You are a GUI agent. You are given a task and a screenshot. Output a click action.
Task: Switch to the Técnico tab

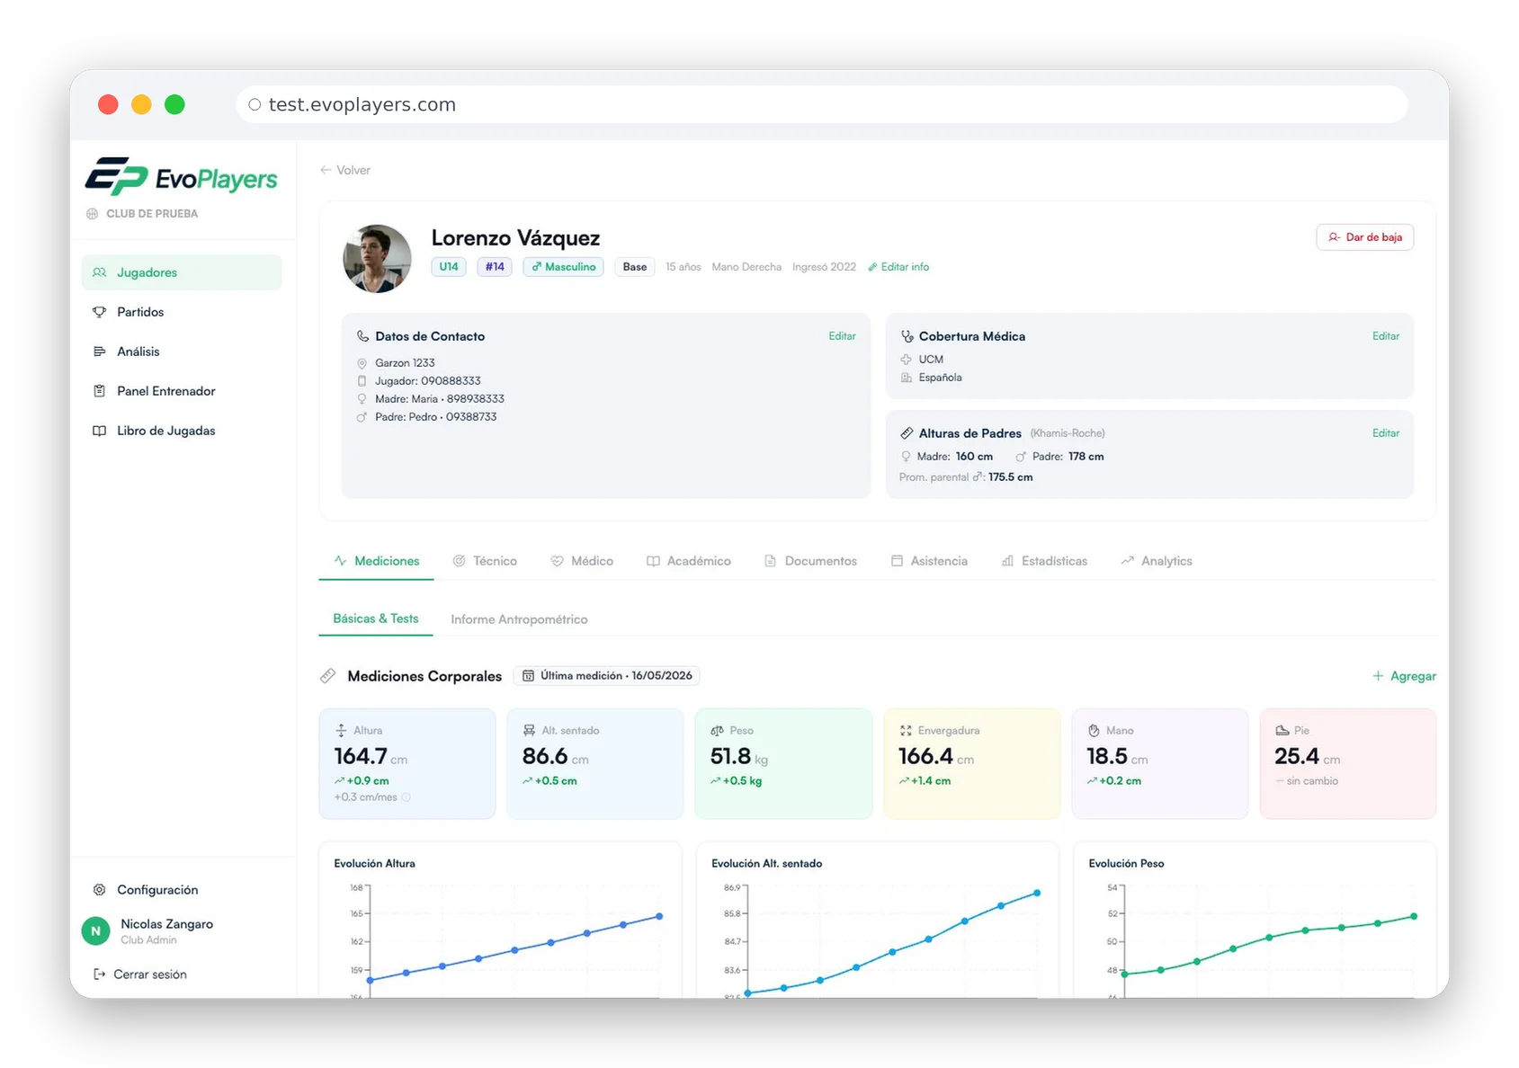click(485, 561)
